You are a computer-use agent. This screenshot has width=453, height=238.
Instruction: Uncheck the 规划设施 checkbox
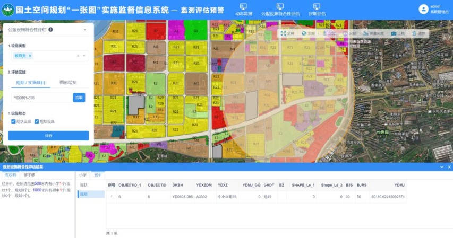coord(37,121)
